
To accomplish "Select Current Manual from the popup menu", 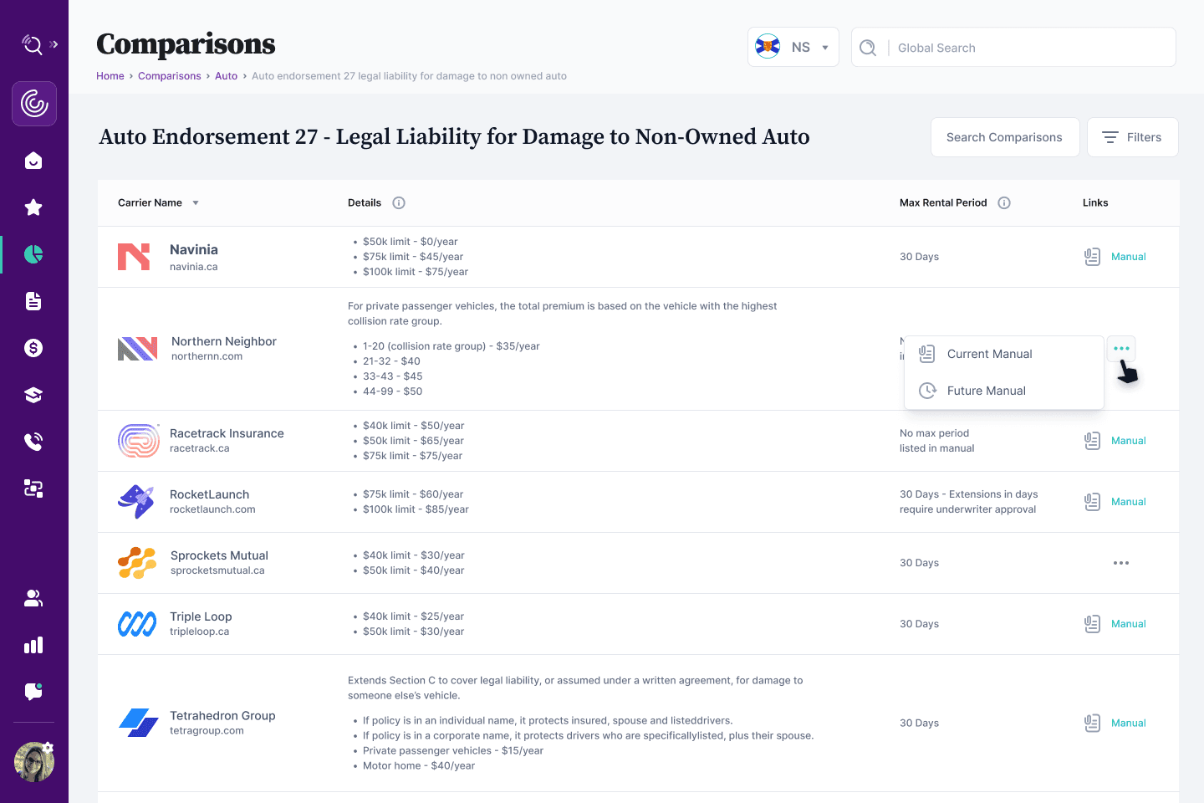I will pyautogui.click(x=989, y=354).
